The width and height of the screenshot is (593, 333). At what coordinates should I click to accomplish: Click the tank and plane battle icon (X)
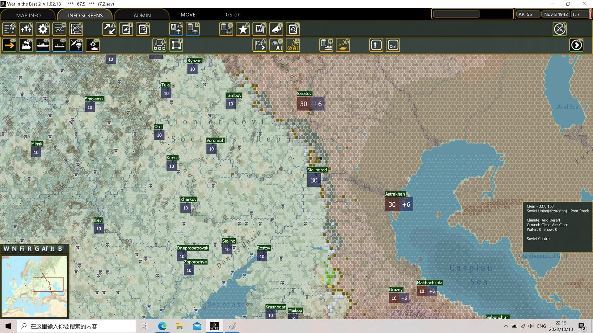tap(343, 45)
